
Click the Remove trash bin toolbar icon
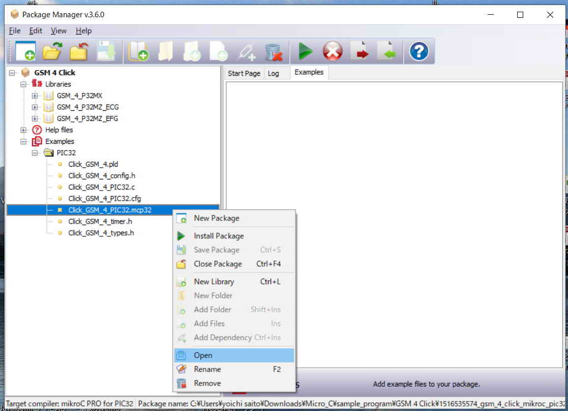coord(273,51)
